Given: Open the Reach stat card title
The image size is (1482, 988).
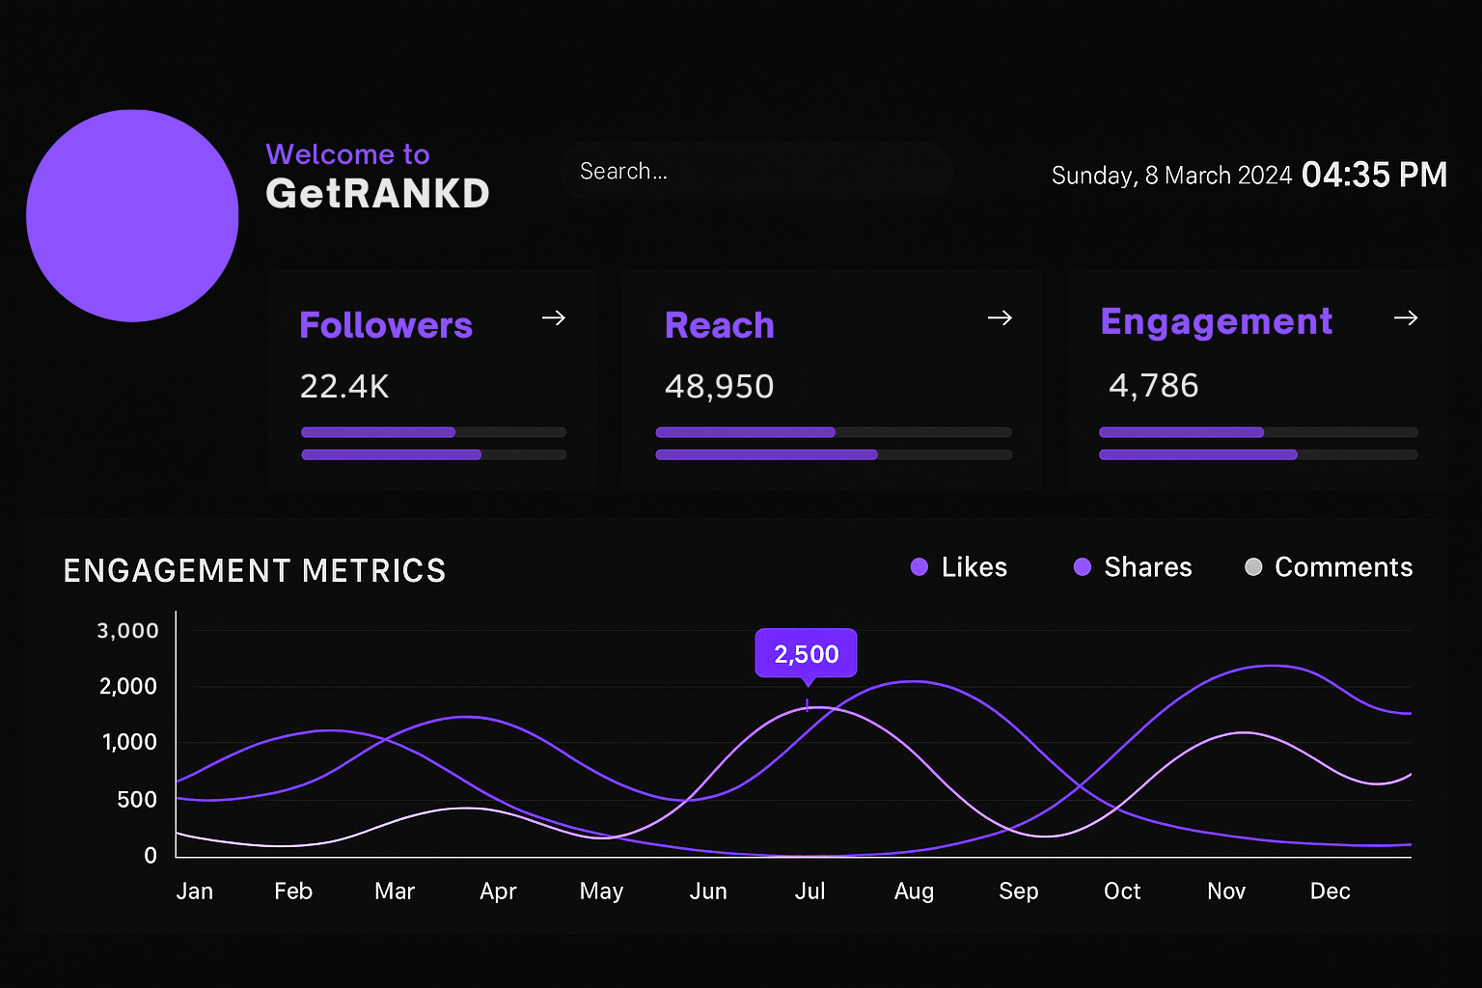Looking at the screenshot, I should point(720,325).
